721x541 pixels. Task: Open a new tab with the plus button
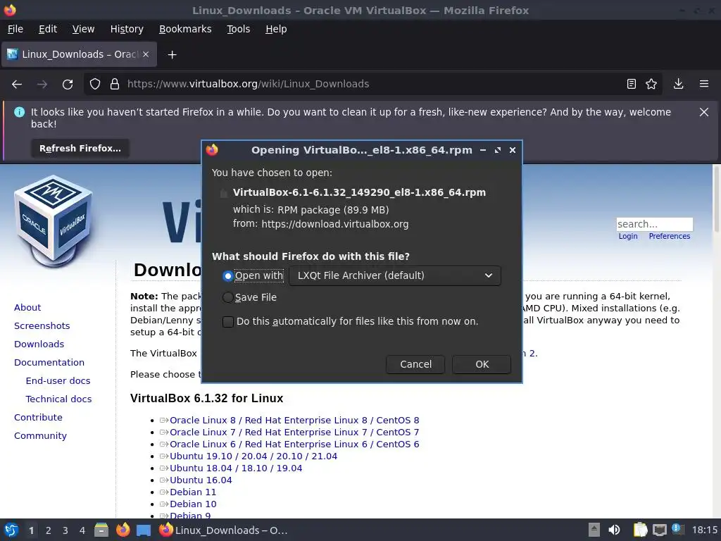172,55
